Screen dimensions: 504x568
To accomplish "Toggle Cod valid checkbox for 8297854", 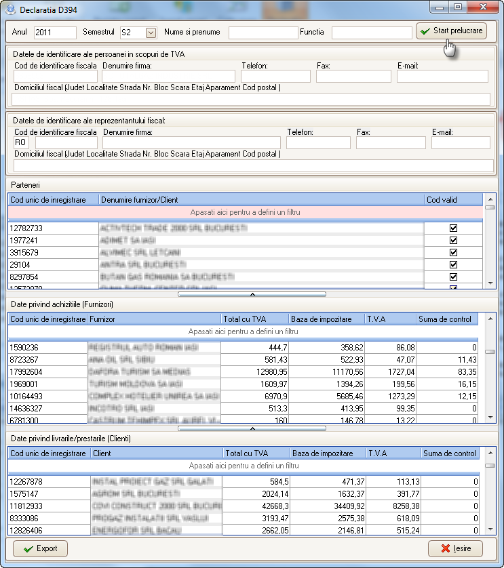I will [x=453, y=277].
